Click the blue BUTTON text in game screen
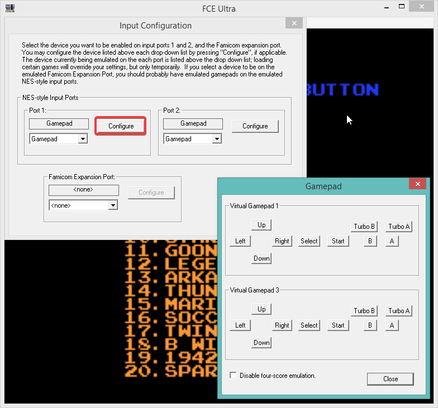Image resolution: width=438 pixels, height=408 pixels. [342, 89]
